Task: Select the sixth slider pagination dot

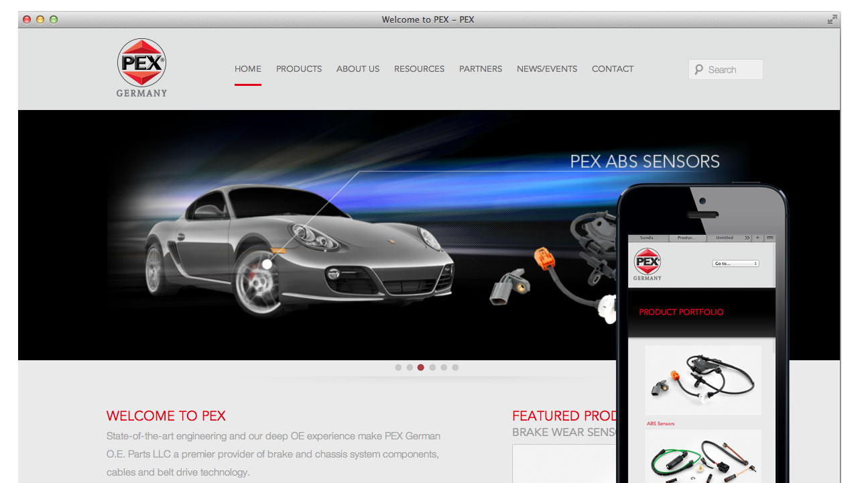Action: (455, 368)
